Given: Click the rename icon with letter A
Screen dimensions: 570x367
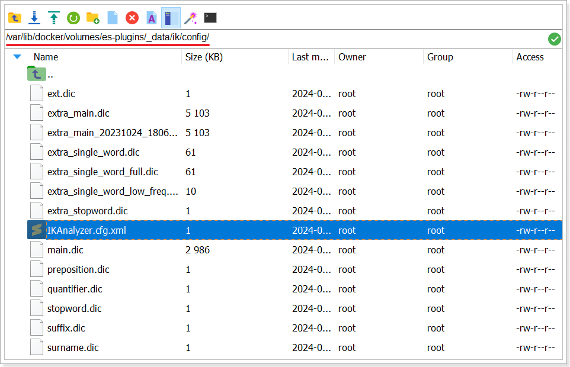Looking at the screenshot, I should tap(152, 18).
